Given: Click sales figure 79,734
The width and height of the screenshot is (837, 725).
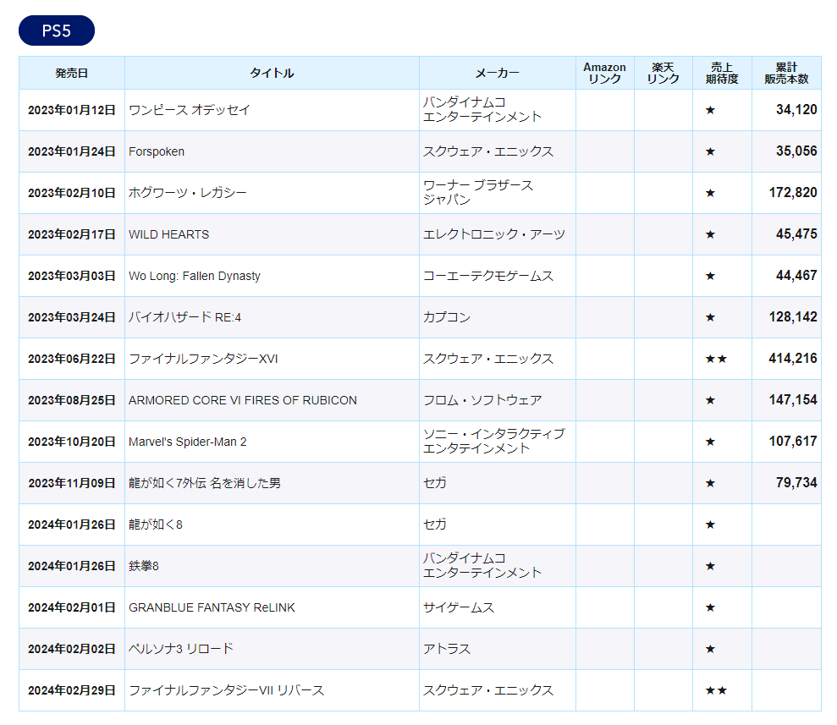Looking at the screenshot, I should [796, 482].
